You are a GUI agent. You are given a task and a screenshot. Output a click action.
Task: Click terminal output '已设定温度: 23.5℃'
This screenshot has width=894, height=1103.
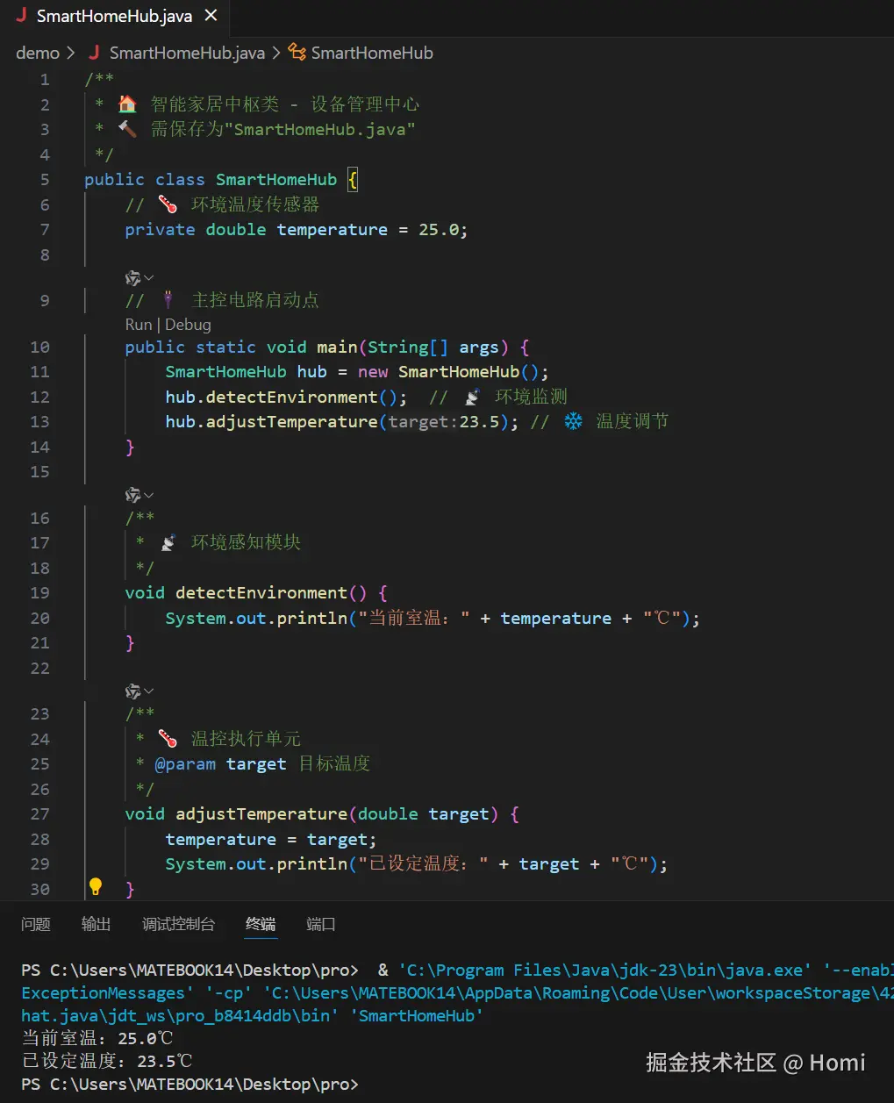click(106, 1062)
